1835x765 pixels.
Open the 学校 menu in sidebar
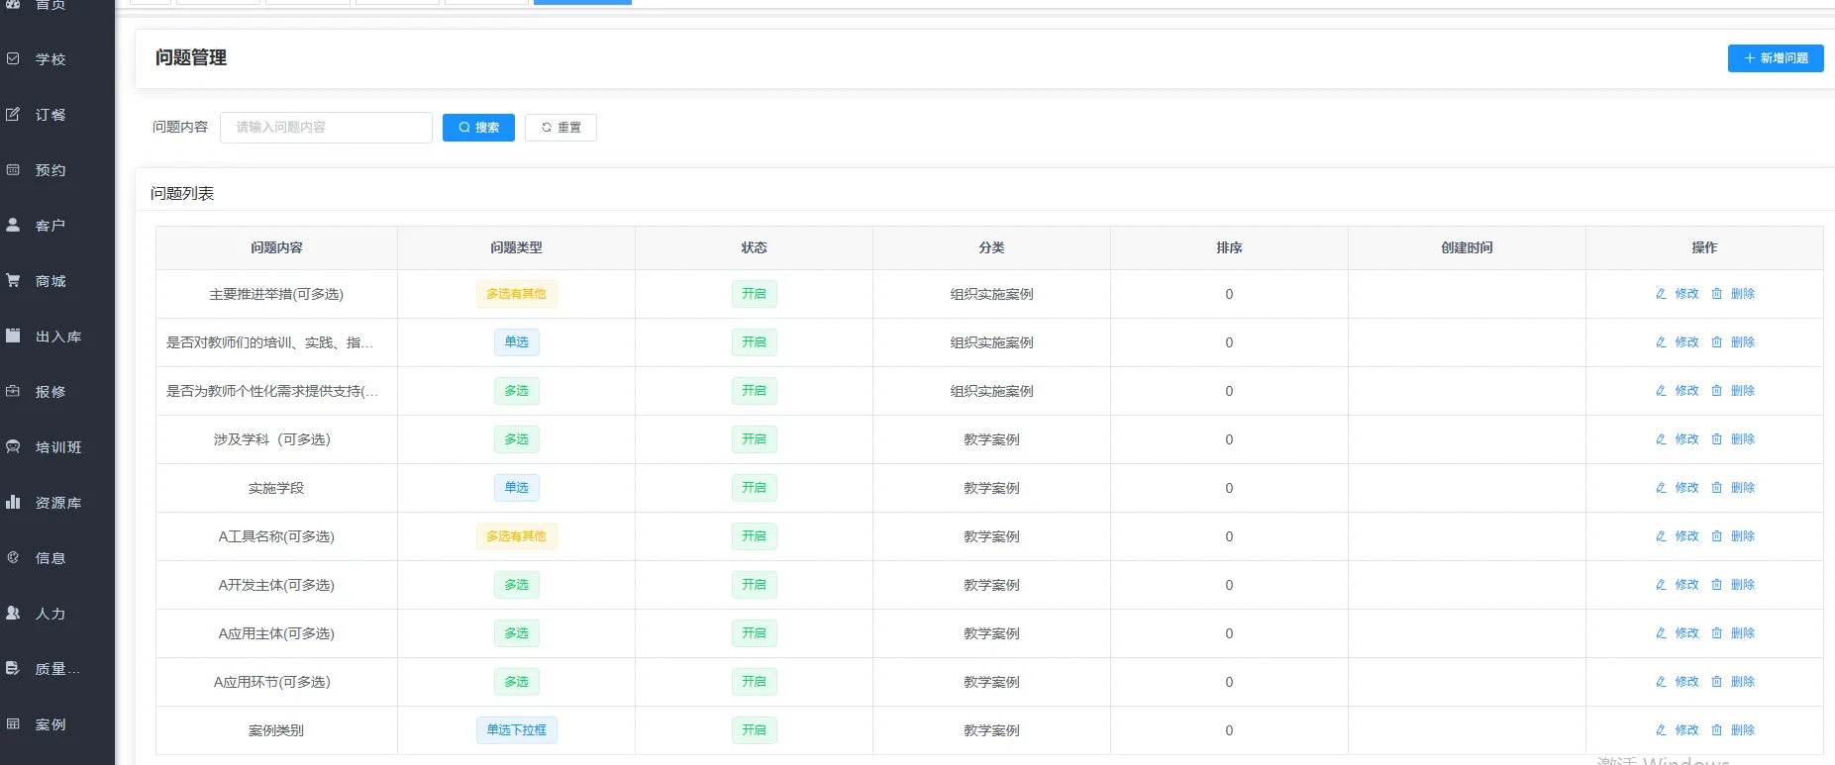click(50, 59)
